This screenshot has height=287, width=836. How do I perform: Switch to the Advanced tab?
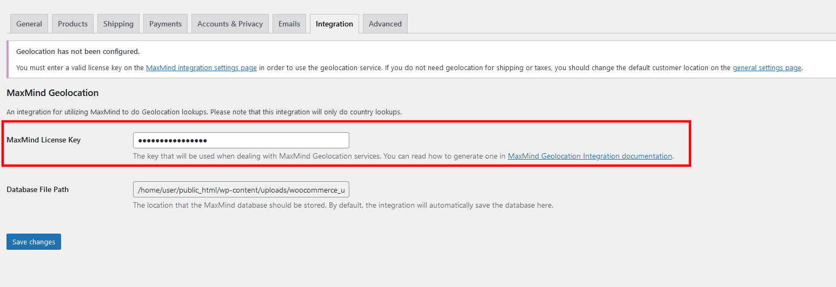pyautogui.click(x=385, y=24)
